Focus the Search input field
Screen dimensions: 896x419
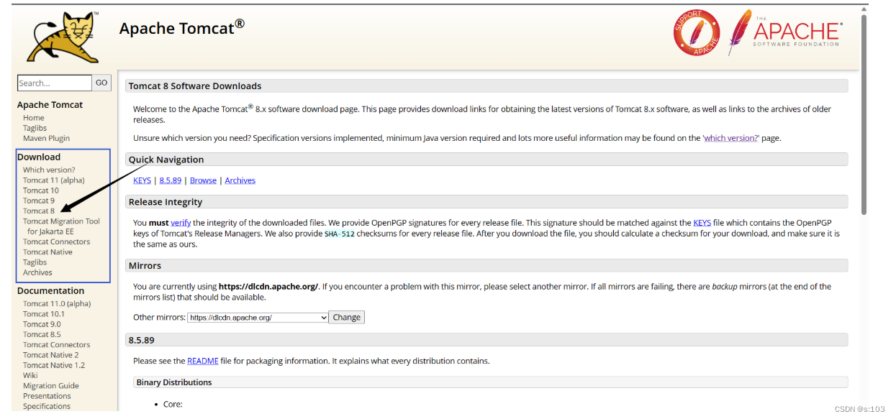(x=55, y=83)
